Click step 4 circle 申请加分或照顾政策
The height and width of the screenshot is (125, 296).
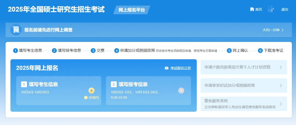117,51
